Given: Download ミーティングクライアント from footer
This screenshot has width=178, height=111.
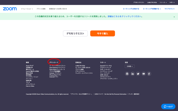Looking at the screenshot, I should 58,66.
